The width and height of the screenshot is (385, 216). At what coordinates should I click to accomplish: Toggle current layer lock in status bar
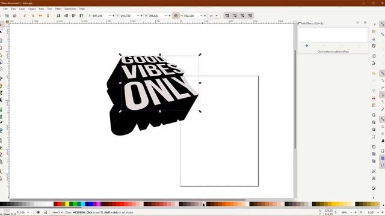[46, 212]
